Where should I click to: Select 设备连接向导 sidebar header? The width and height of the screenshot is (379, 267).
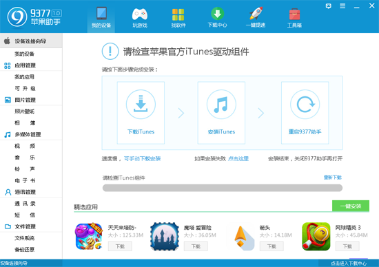31,41
